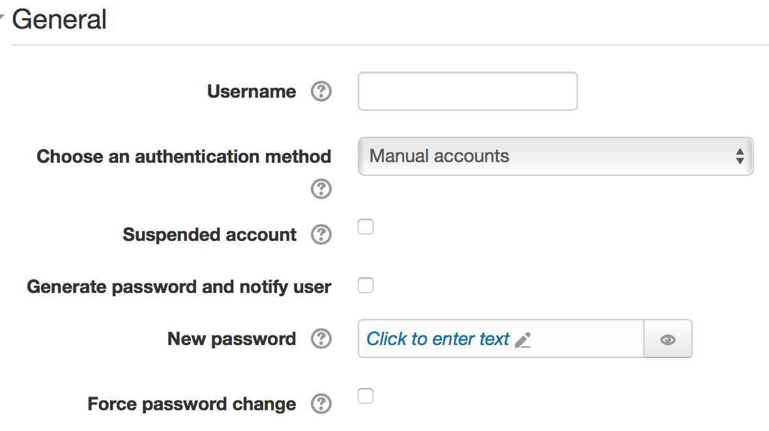The height and width of the screenshot is (431, 769).
Task: Tick the Suspended account checkbox
Action: coord(366,227)
